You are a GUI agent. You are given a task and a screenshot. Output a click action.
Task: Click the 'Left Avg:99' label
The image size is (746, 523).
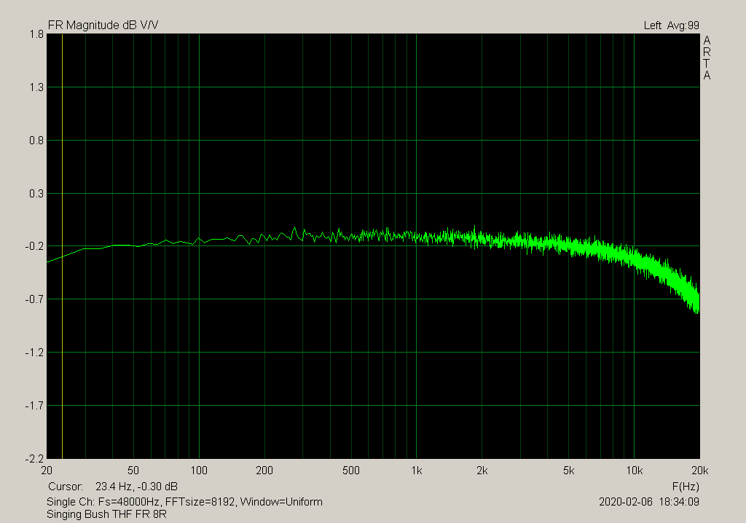pyautogui.click(x=671, y=25)
